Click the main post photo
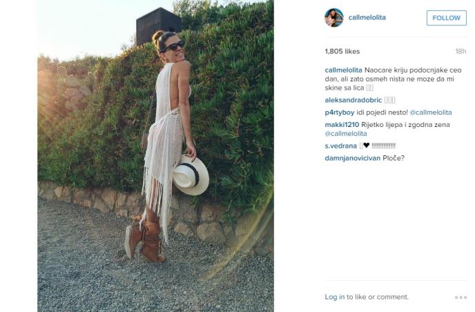475x312 pixels. [155, 156]
